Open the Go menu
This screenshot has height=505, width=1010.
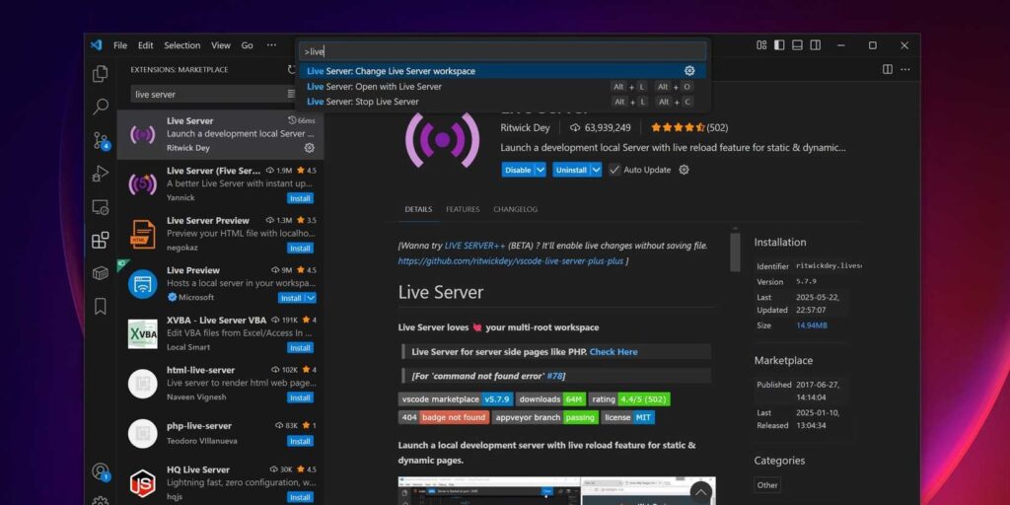248,45
